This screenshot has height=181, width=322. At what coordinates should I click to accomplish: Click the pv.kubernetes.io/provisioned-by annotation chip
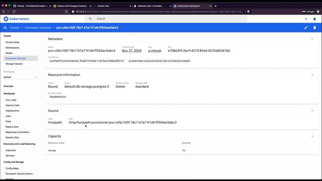click(159, 61)
